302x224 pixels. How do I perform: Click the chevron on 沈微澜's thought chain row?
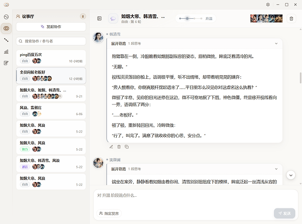click(276, 169)
